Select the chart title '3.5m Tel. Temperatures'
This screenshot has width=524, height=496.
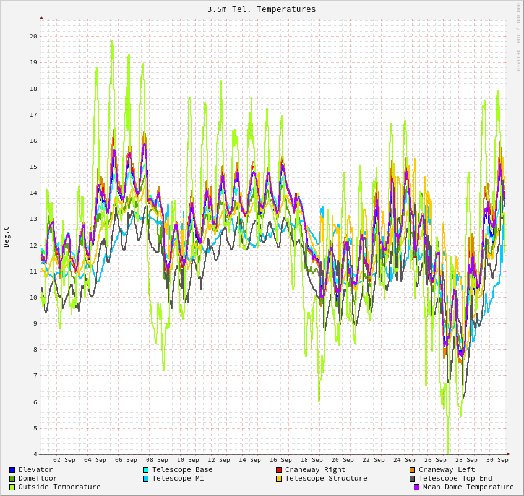261,9
